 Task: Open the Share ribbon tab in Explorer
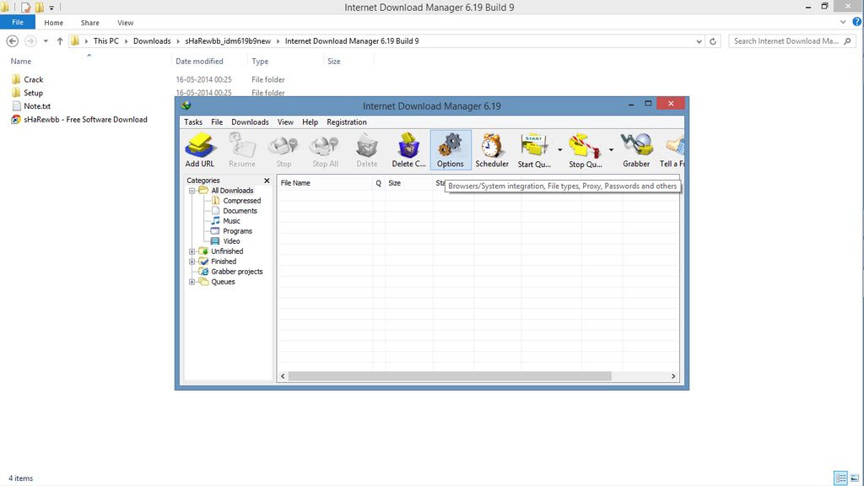[x=89, y=23]
